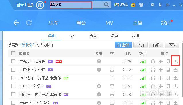The image size is (183, 105).
Task: Add 黄美珍 - 我爱你 with plus icon
Action: click(x=161, y=61)
